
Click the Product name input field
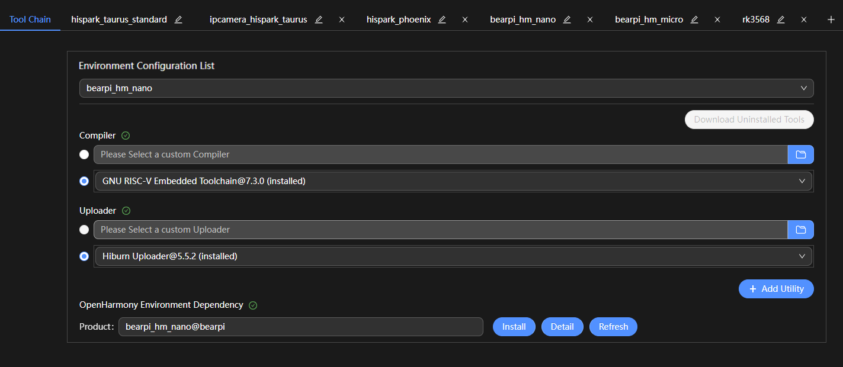[300, 327]
